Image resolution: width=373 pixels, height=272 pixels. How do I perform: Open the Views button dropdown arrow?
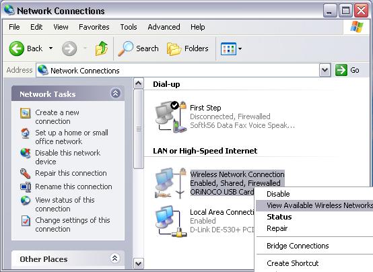point(240,48)
